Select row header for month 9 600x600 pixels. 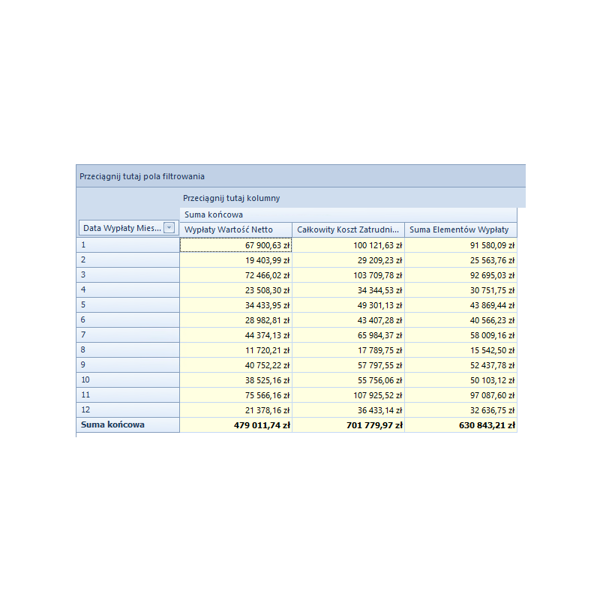point(127,364)
